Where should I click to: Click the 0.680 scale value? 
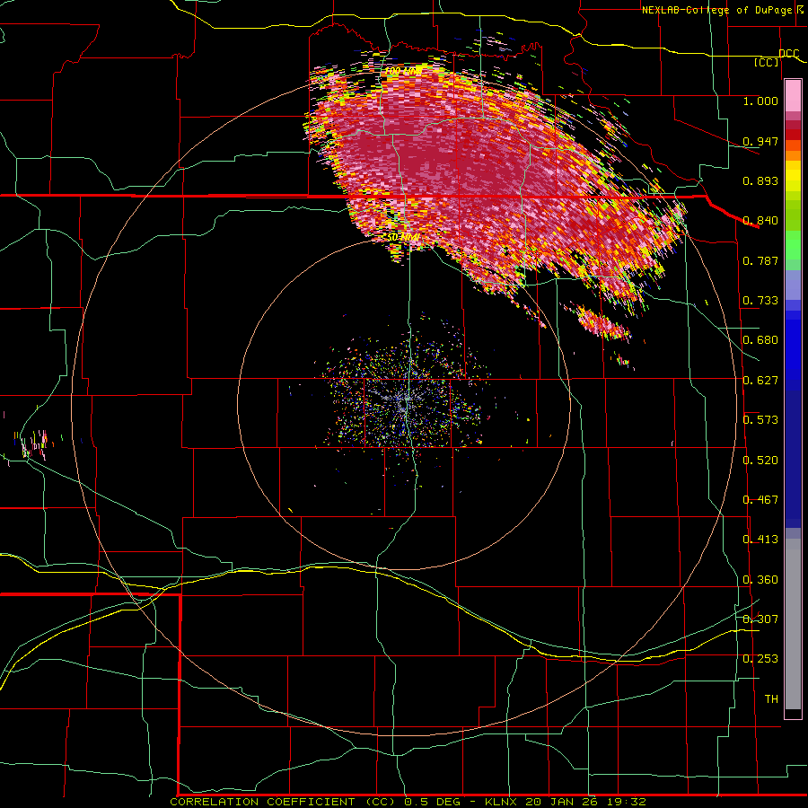coord(760,340)
